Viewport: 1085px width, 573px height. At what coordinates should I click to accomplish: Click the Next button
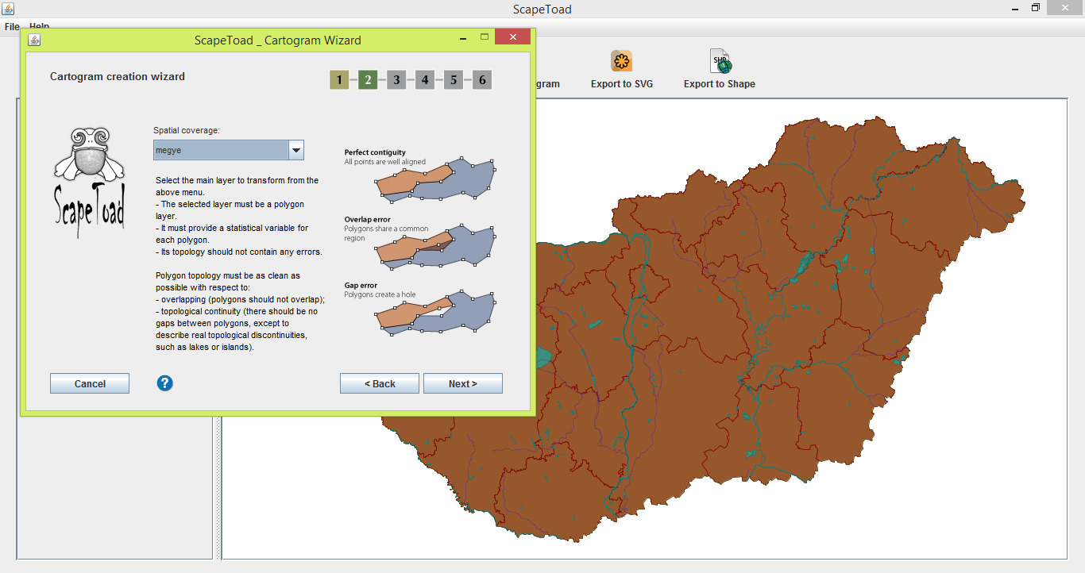click(x=463, y=383)
